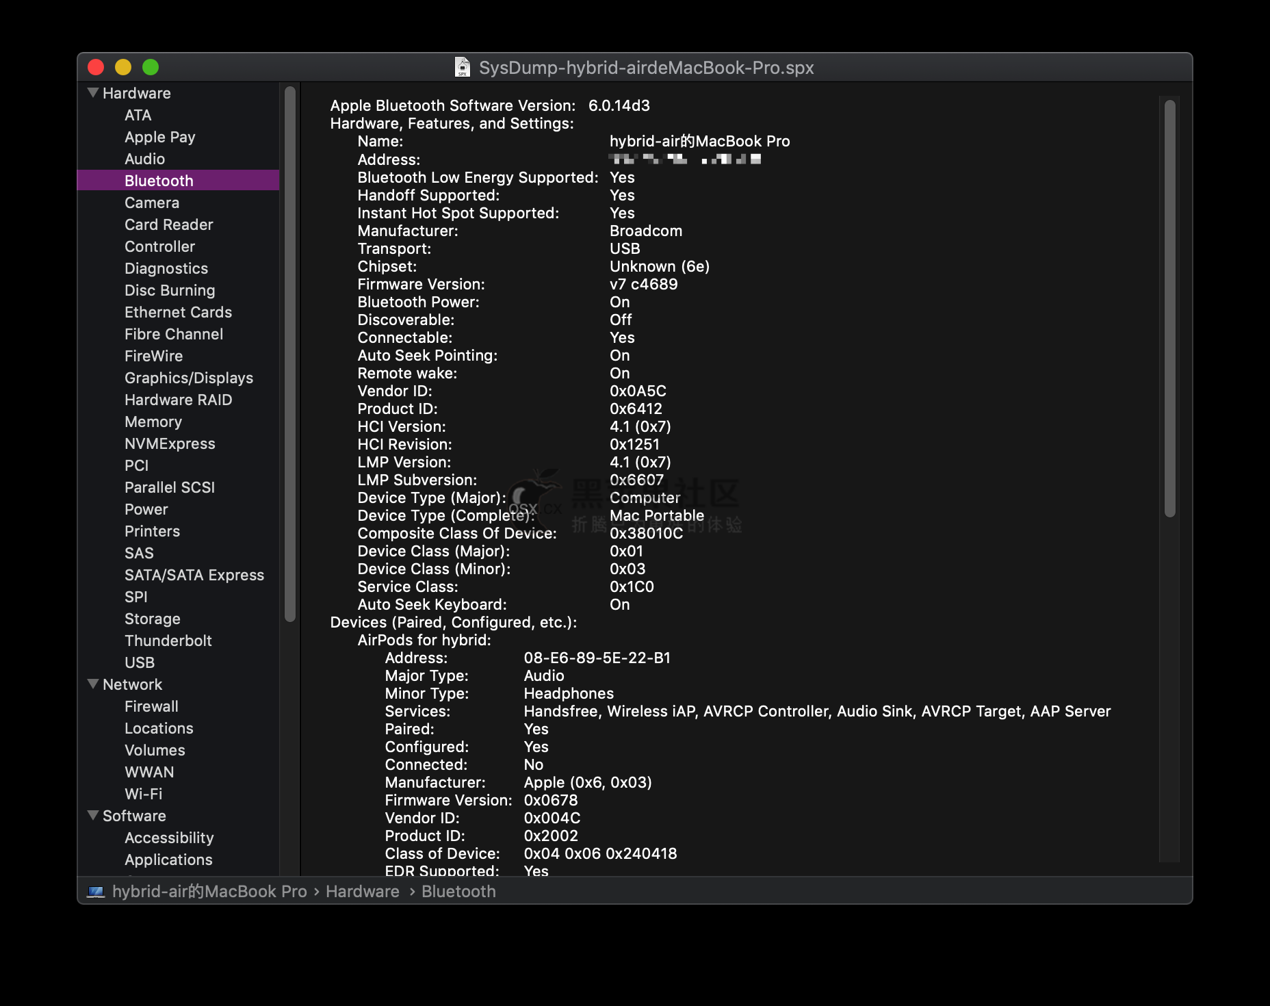Select Ethernet Cards entry
The width and height of the screenshot is (1270, 1006).
[178, 312]
